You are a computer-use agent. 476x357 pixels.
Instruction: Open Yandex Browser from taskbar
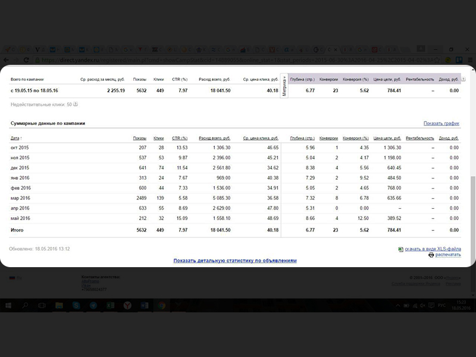point(127,305)
